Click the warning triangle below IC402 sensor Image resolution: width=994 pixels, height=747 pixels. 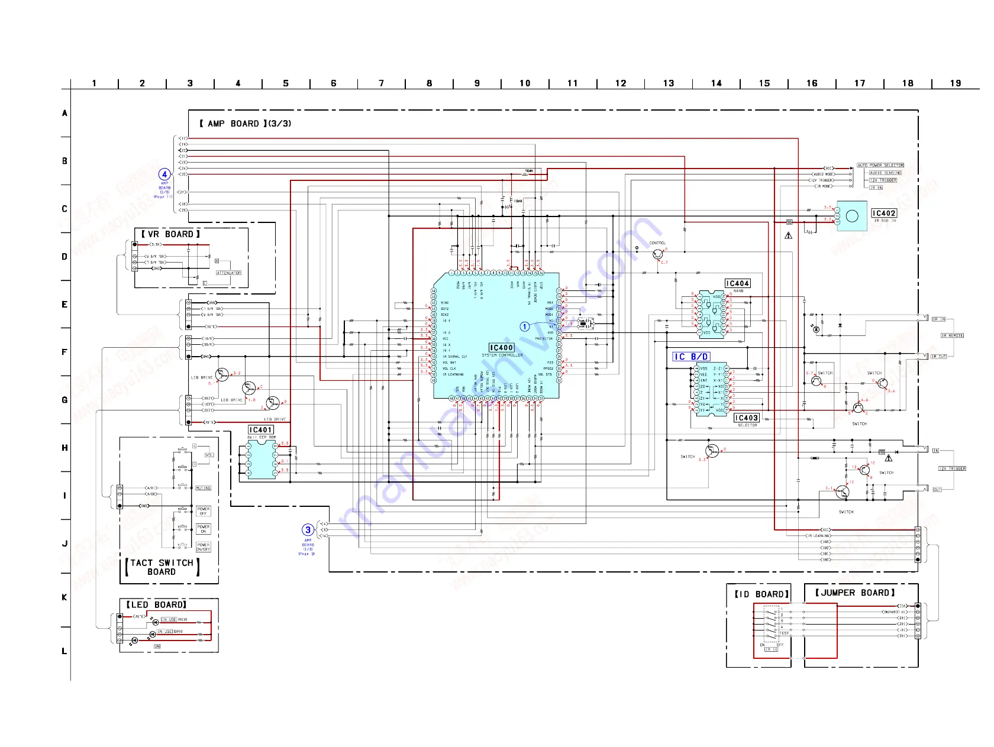[789, 235]
